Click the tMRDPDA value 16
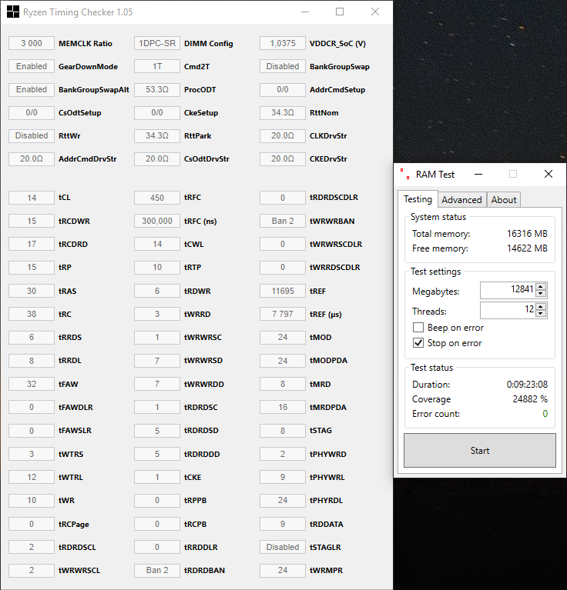Image resolution: width=567 pixels, height=590 pixels. [283, 407]
